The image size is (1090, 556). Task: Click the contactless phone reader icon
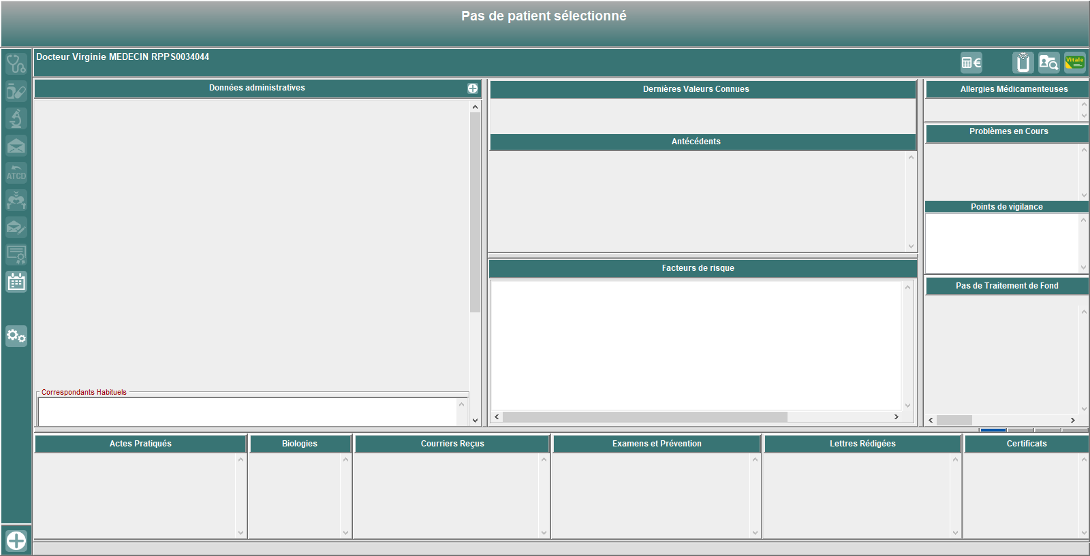click(1023, 63)
